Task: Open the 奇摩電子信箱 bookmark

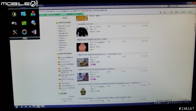Action: (x=102, y=10)
